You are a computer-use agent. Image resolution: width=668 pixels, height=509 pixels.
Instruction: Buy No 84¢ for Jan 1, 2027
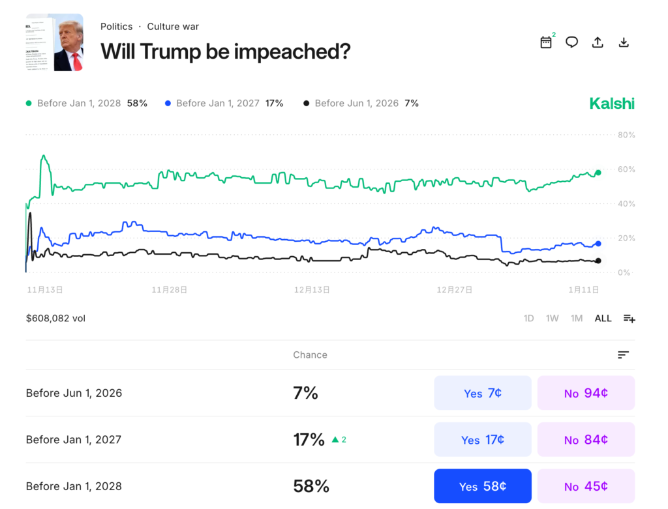click(586, 440)
